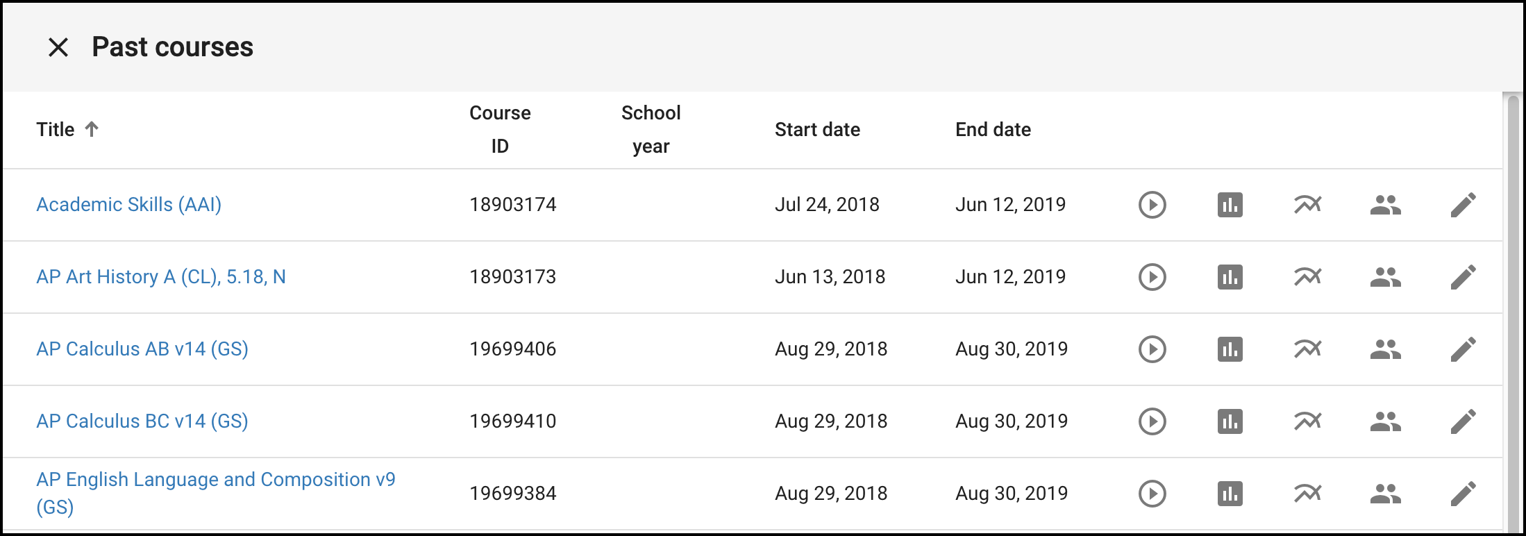Click the School year column header
Image resolution: width=1526 pixels, height=536 pixels.
click(651, 130)
